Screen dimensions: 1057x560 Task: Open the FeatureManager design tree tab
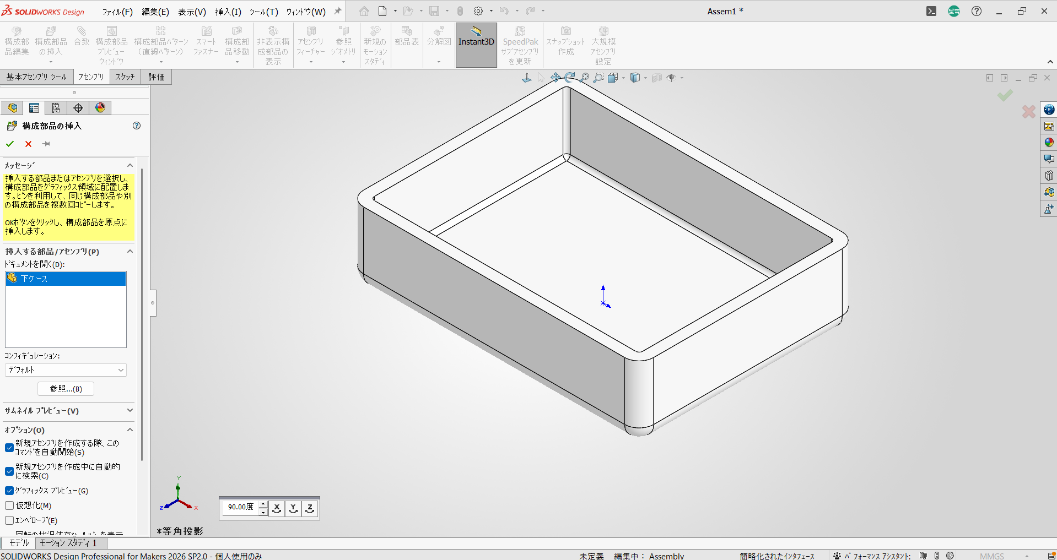pyautogui.click(x=12, y=108)
